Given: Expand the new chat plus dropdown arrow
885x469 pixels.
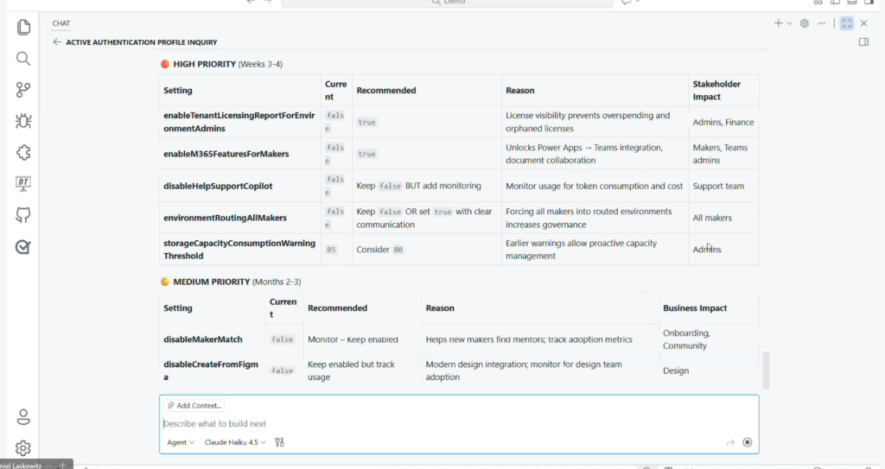Looking at the screenshot, I should point(789,23).
